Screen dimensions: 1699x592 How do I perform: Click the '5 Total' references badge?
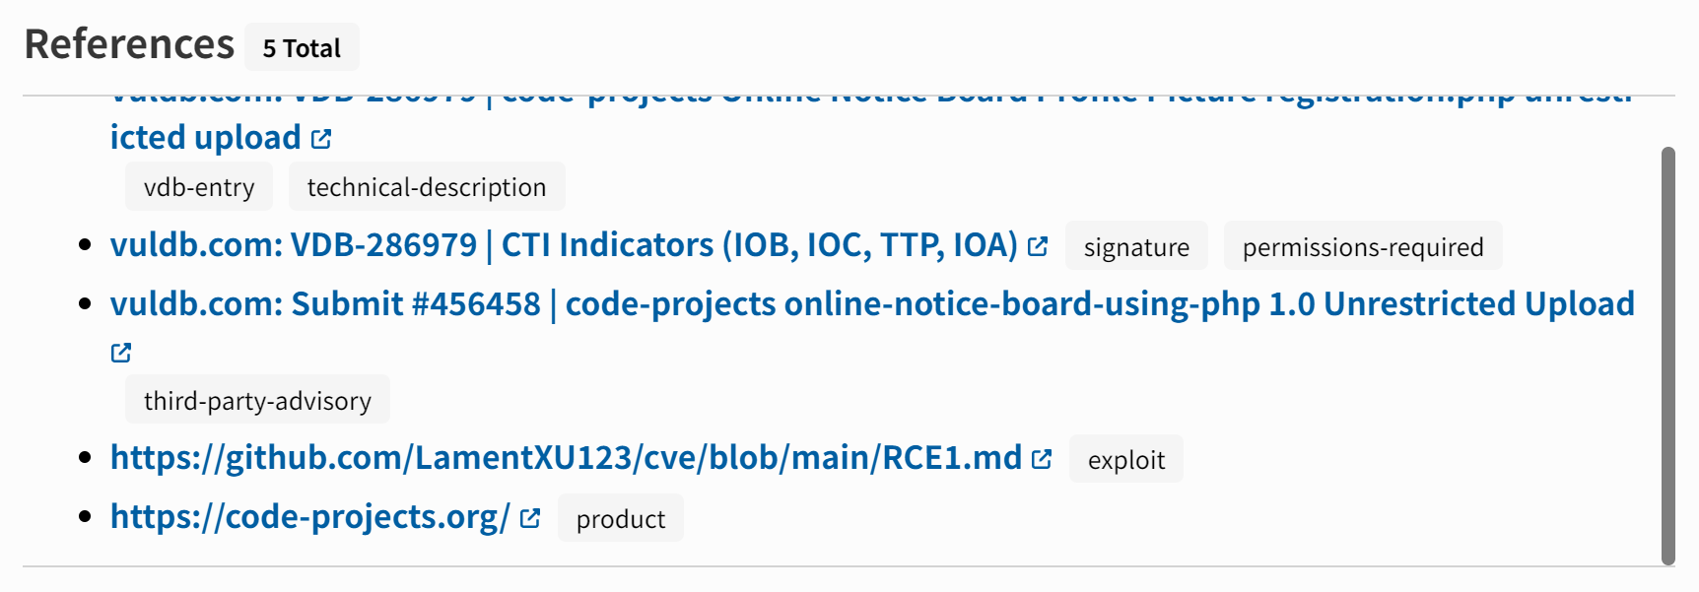(302, 48)
